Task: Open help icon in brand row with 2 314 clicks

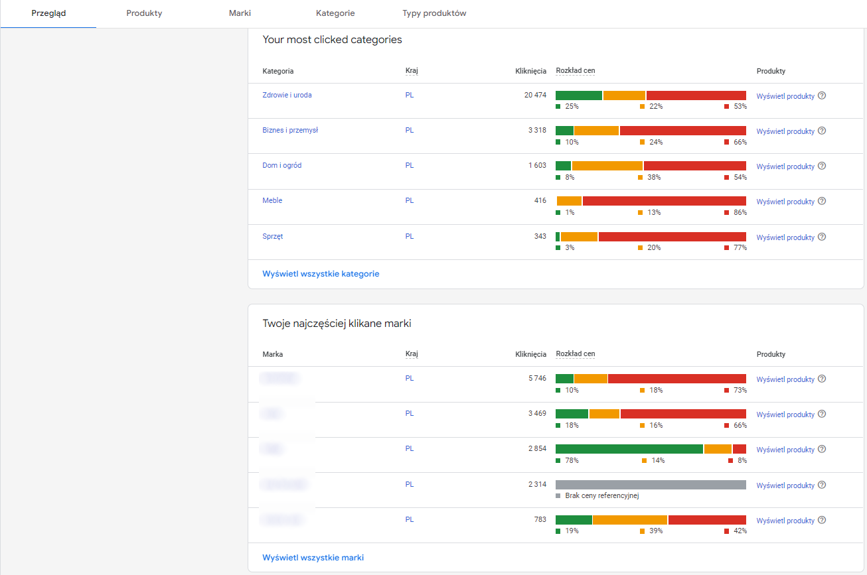Action: click(822, 485)
